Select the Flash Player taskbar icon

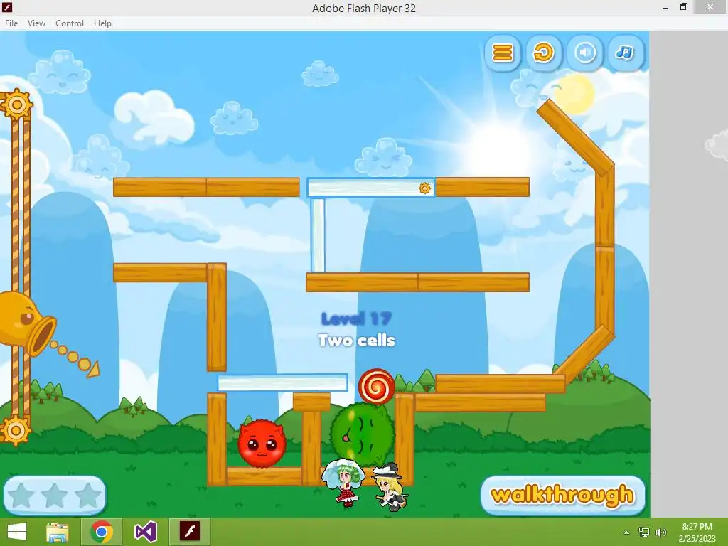(190, 532)
